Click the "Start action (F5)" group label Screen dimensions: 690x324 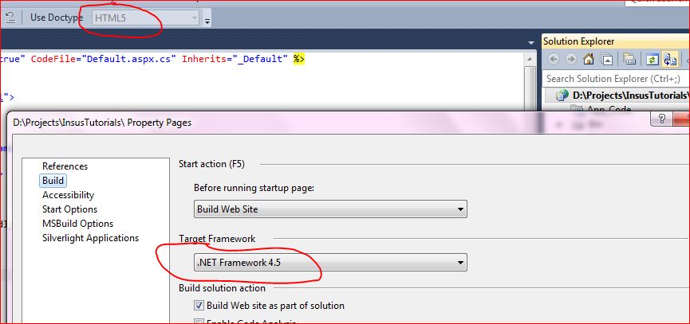tap(211, 164)
